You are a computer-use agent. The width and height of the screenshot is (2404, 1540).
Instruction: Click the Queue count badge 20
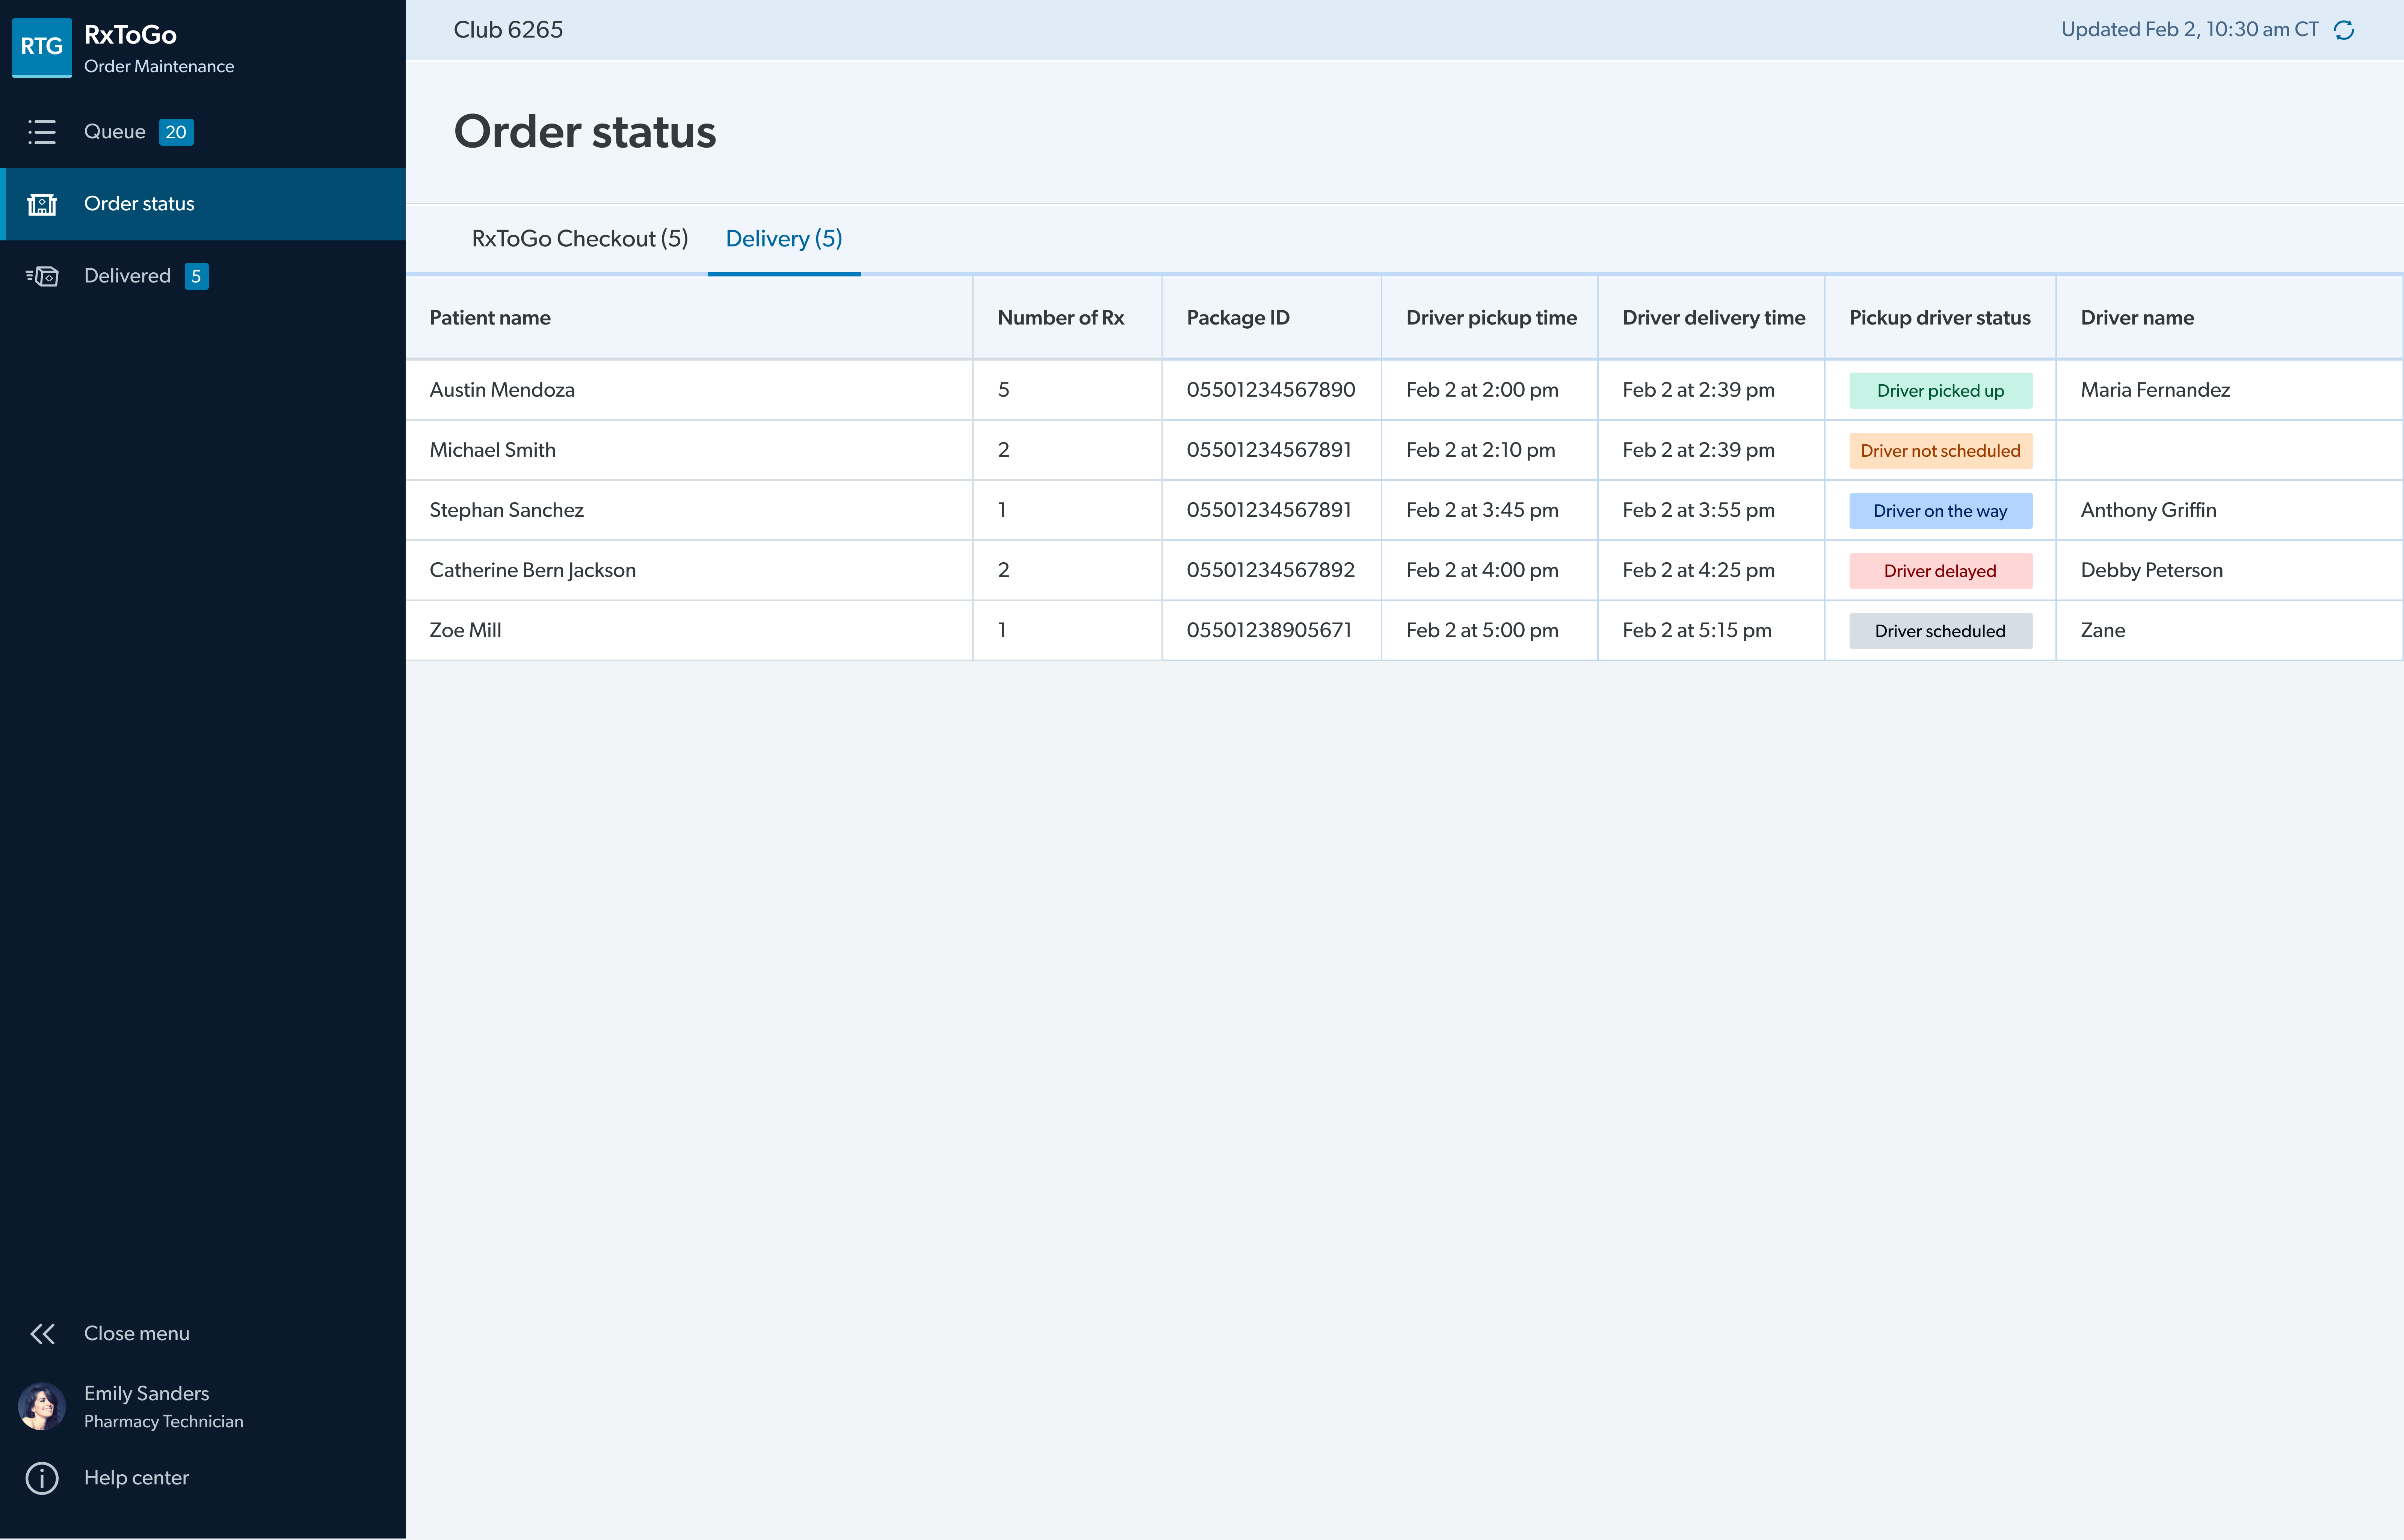176,132
